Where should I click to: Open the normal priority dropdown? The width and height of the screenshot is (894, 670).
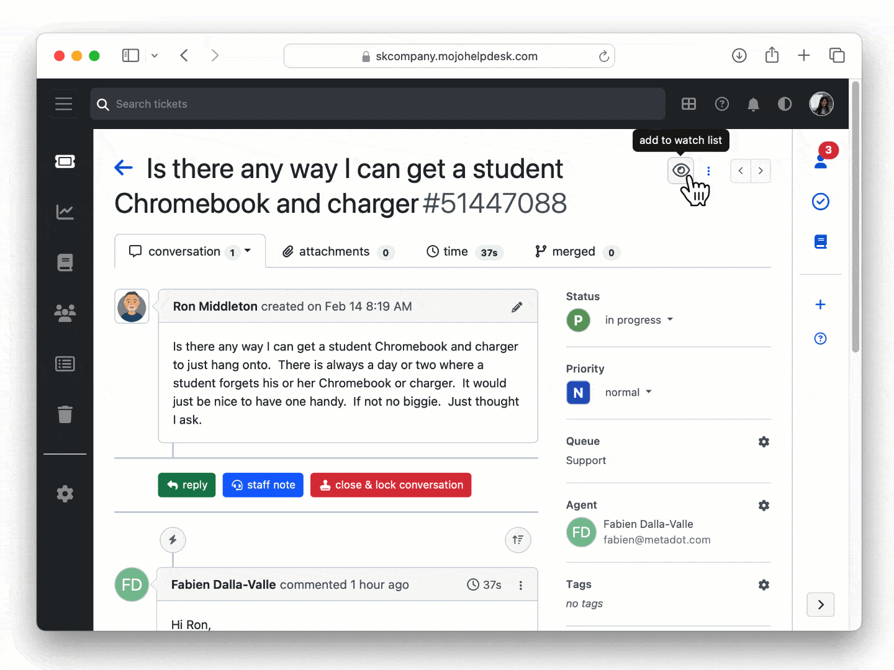click(x=628, y=393)
